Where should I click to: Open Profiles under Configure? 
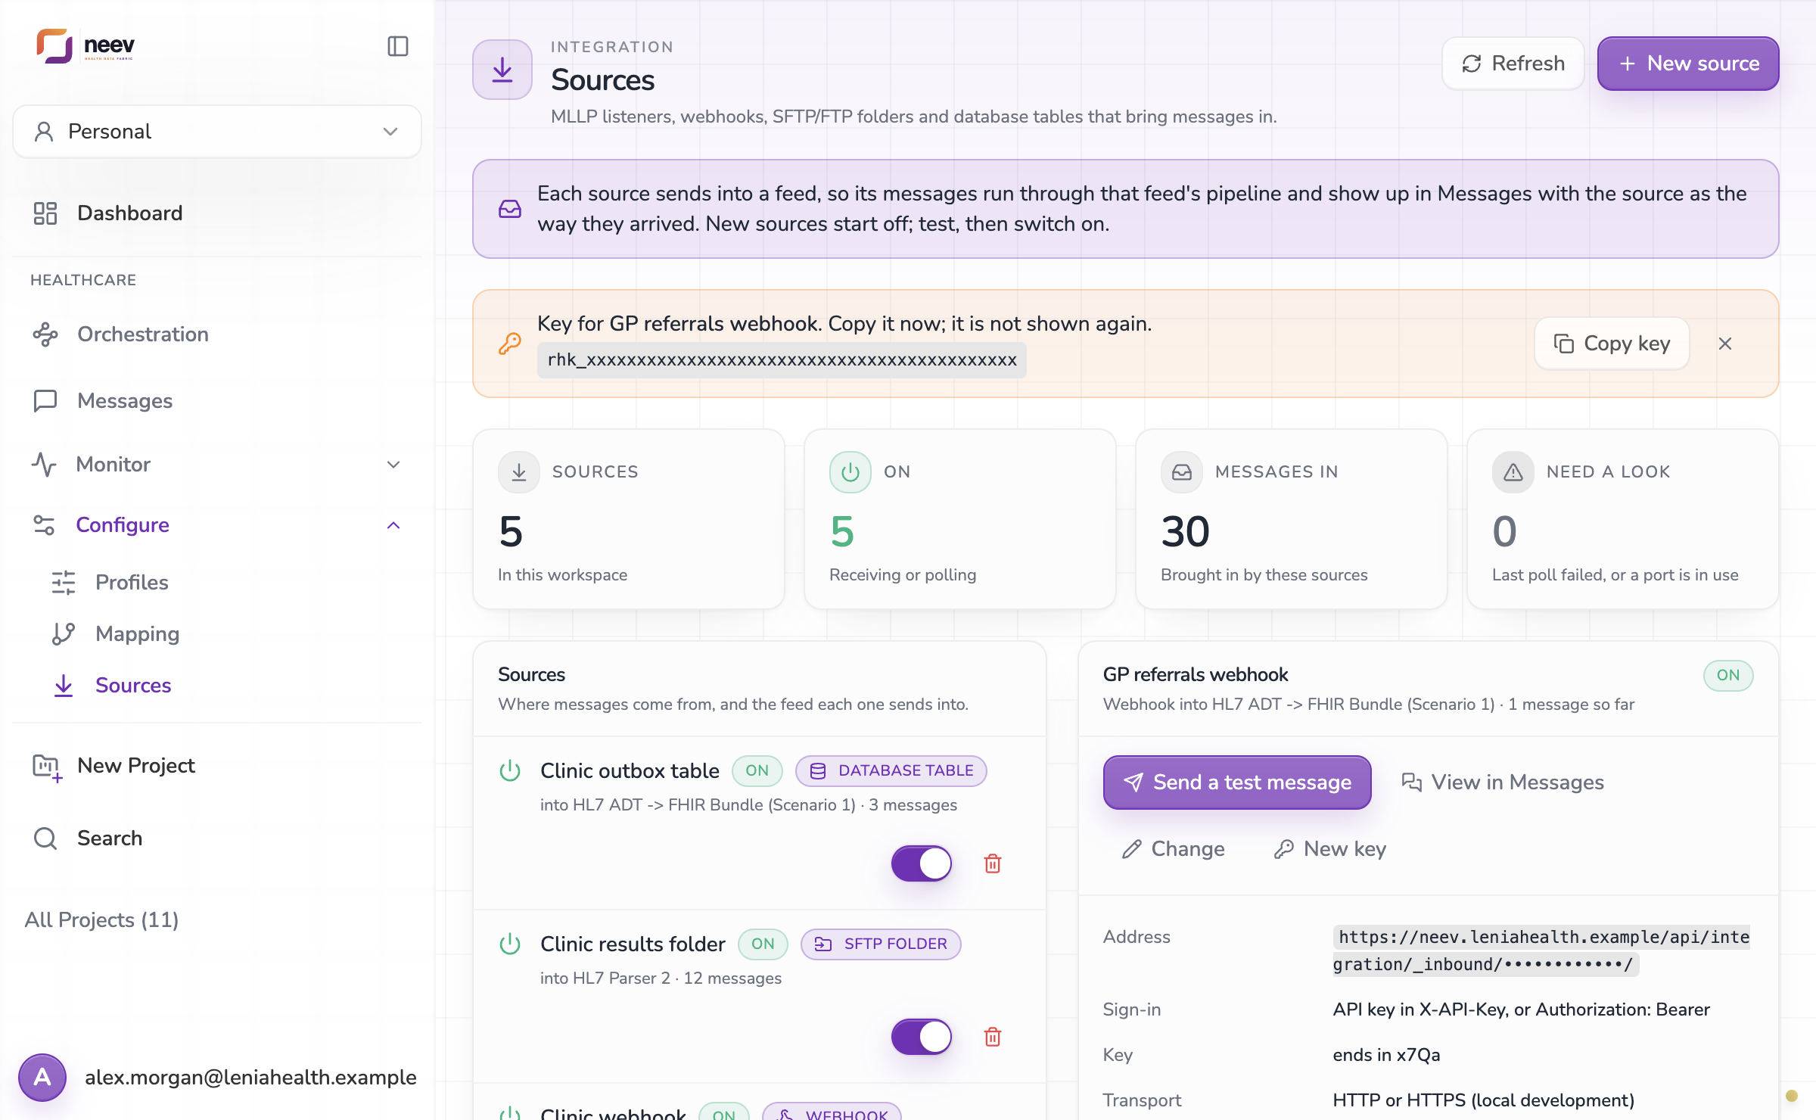[x=132, y=583]
